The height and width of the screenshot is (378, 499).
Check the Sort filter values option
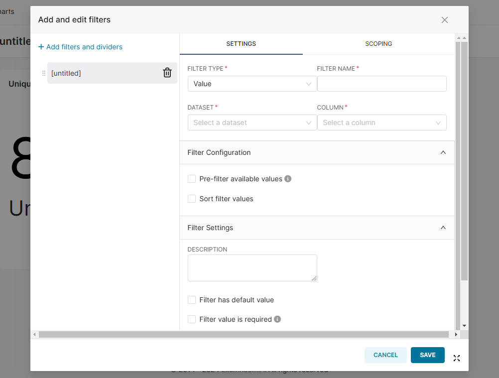tap(192, 199)
